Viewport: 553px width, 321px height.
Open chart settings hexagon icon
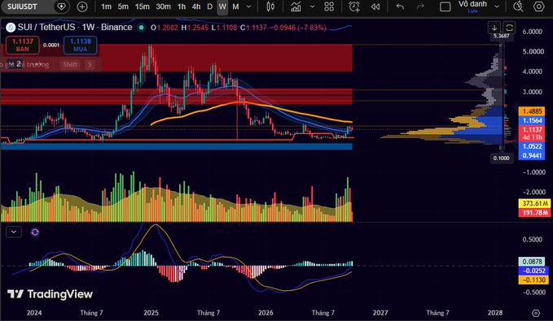click(538, 7)
